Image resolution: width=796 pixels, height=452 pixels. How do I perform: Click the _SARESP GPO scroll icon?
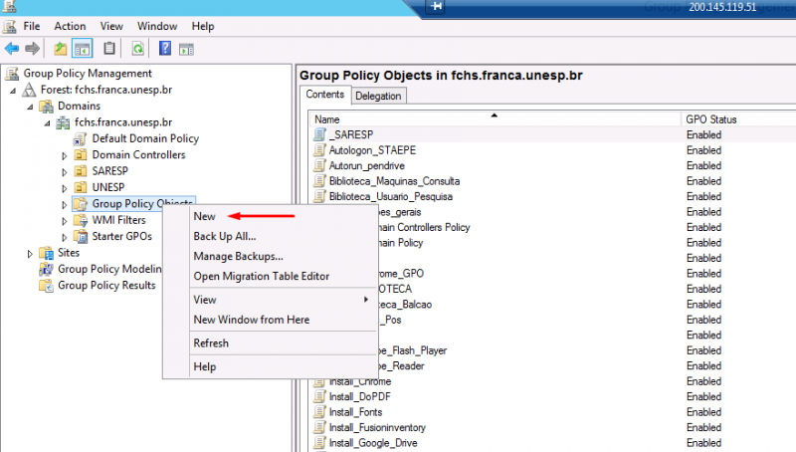pos(319,134)
